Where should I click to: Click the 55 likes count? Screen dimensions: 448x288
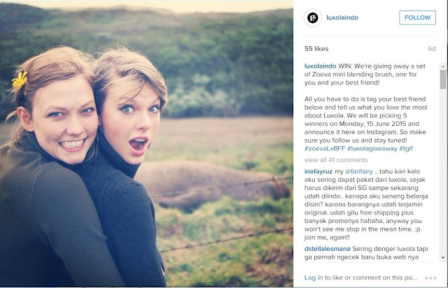pyautogui.click(x=318, y=49)
